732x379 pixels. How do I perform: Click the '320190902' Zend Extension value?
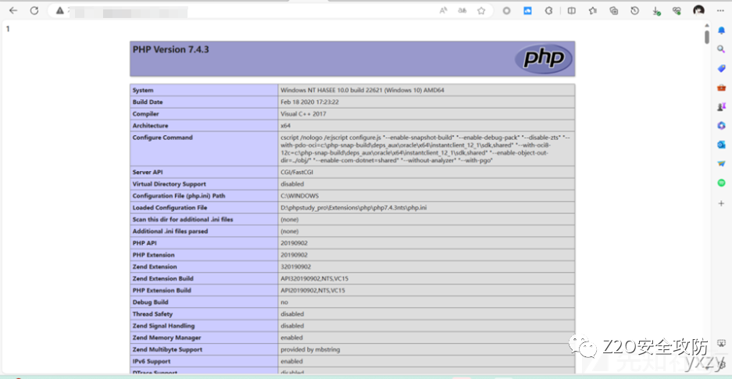[295, 267]
